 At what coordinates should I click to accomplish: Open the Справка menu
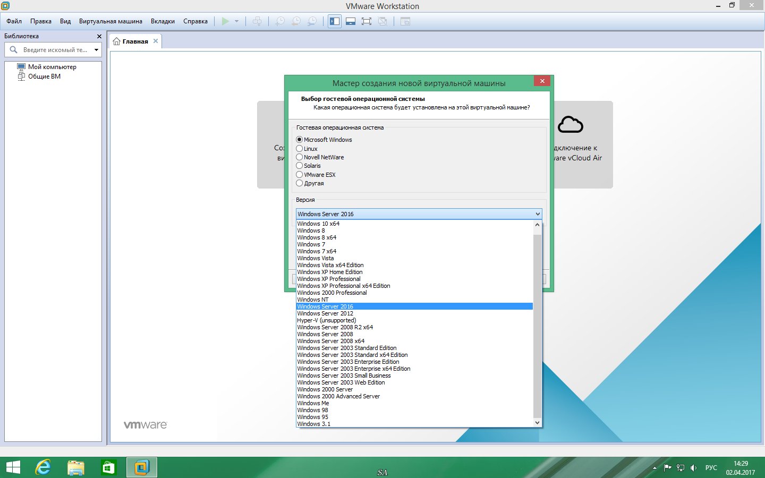[x=195, y=21]
